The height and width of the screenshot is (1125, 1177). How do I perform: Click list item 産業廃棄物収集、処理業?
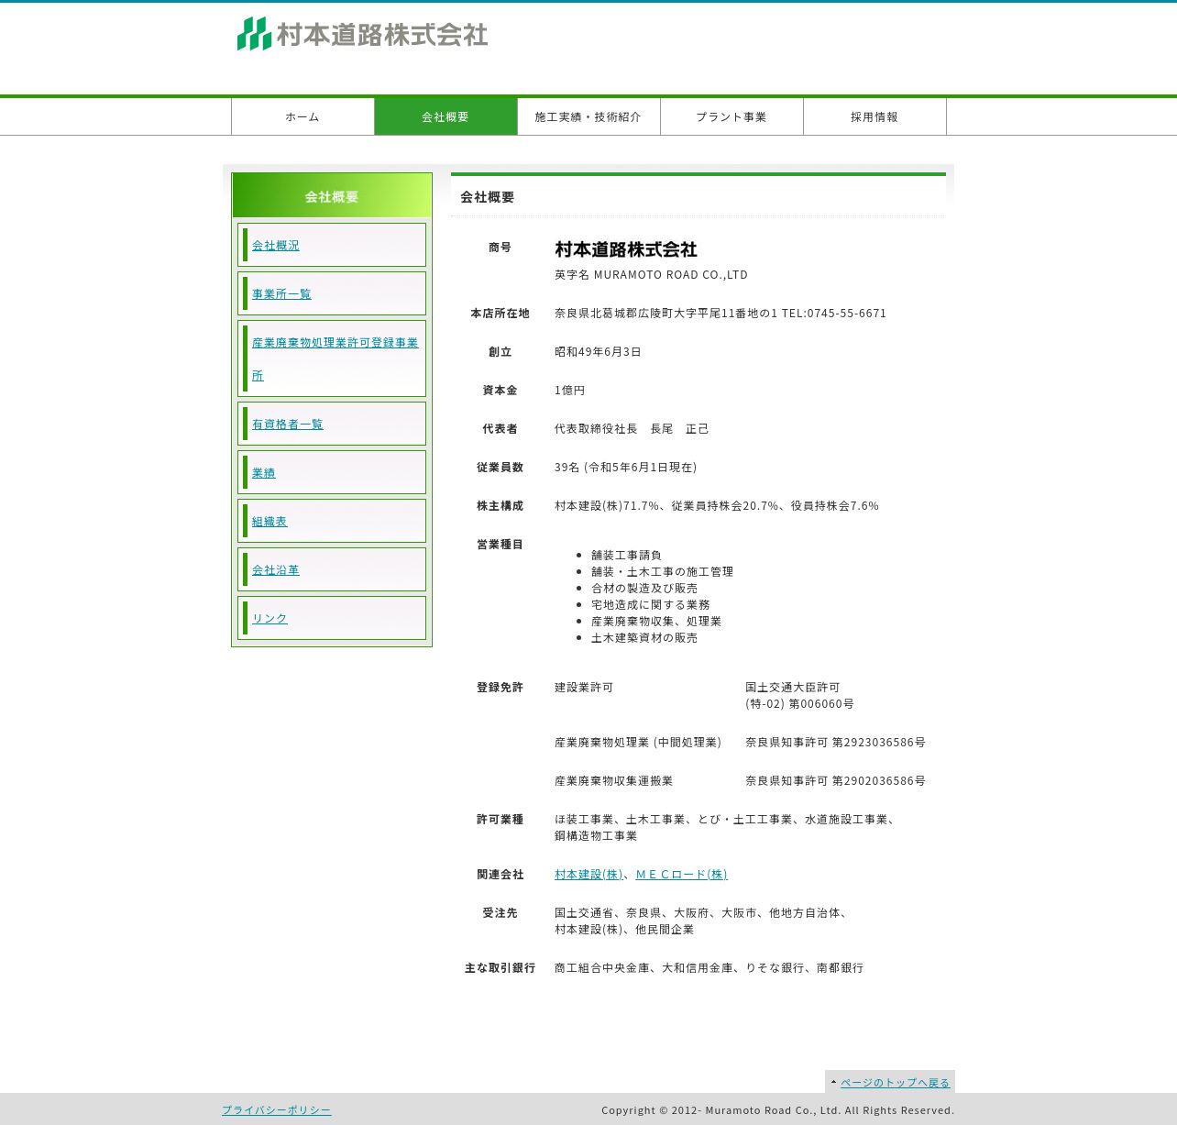[656, 622]
